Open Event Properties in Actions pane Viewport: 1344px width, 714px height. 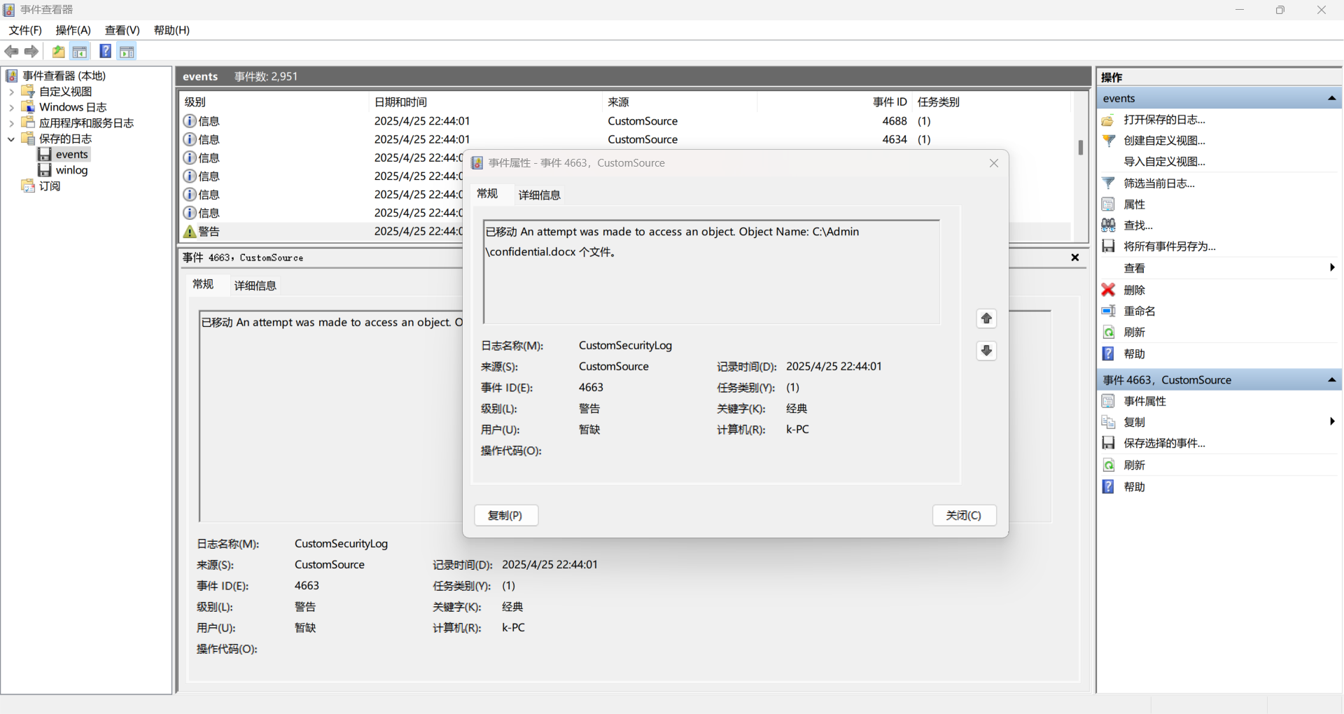click(x=1144, y=401)
